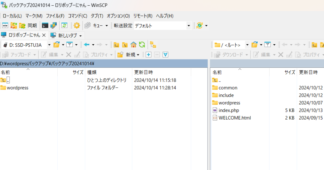The width and height of the screenshot is (324, 170).
Task: Expand arrow beside local filter icon
Action: pyautogui.click(x=76, y=45)
